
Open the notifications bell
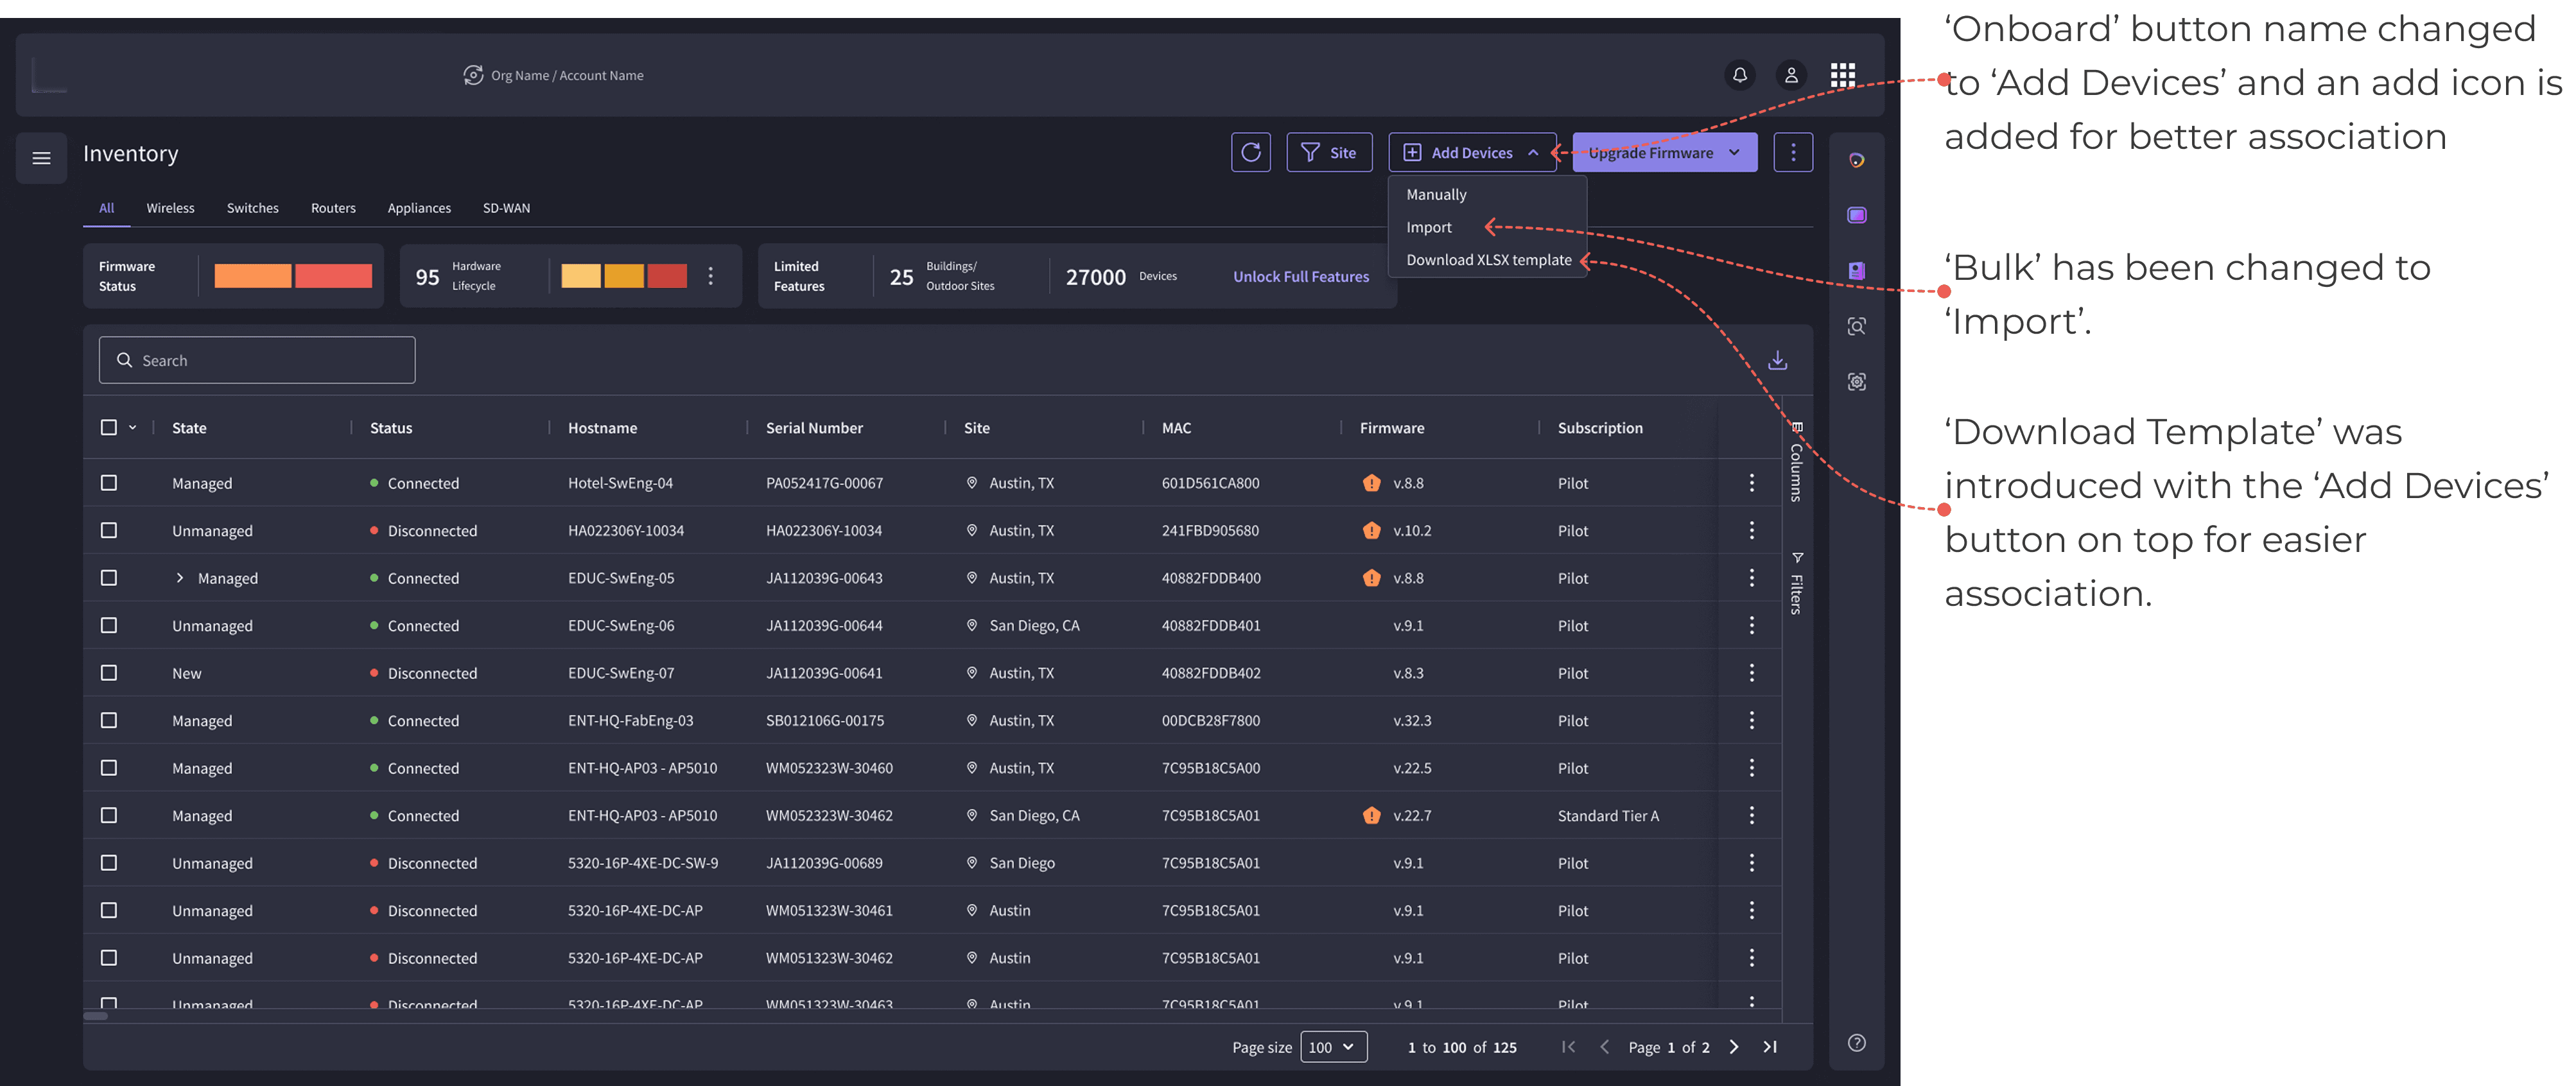pyautogui.click(x=1739, y=75)
